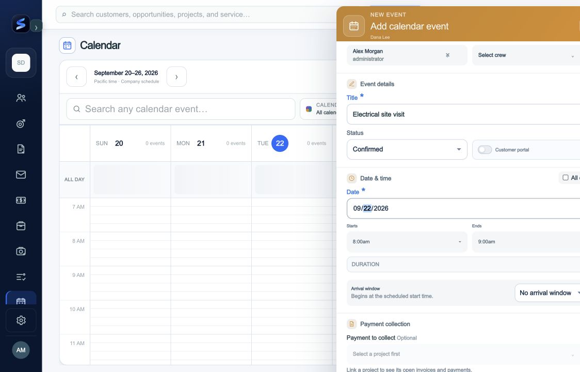The width and height of the screenshot is (580, 372).
Task: Open the No arrival window dropdown
Action: 547,293
